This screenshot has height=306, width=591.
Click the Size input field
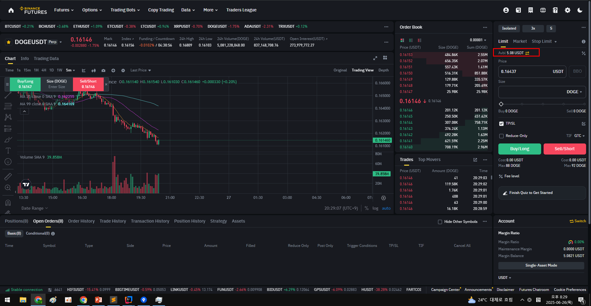click(x=542, y=92)
